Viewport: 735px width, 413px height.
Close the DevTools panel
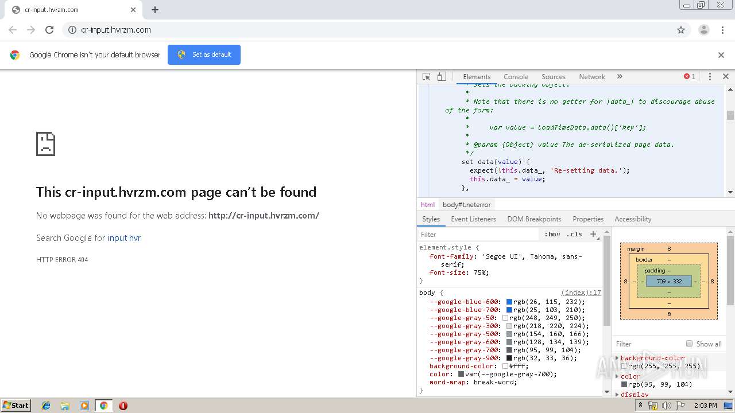point(725,76)
